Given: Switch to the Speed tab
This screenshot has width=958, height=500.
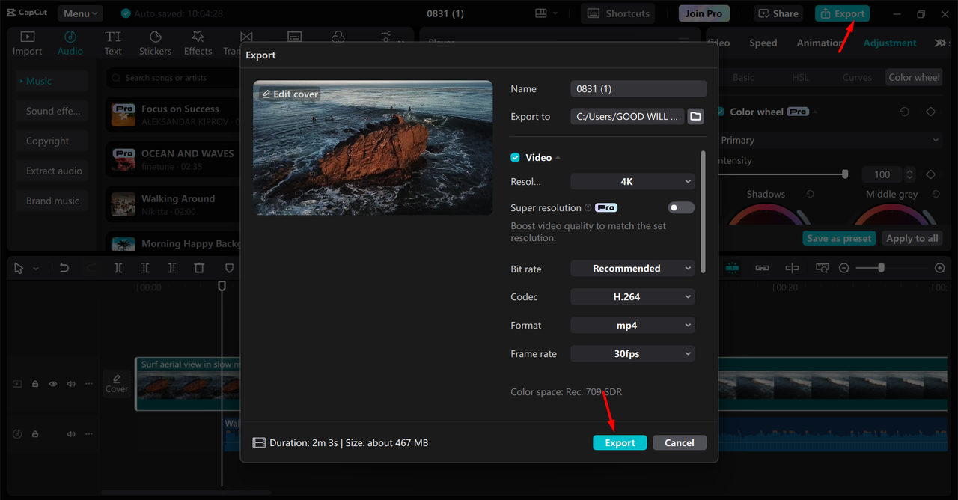Looking at the screenshot, I should point(763,43).
